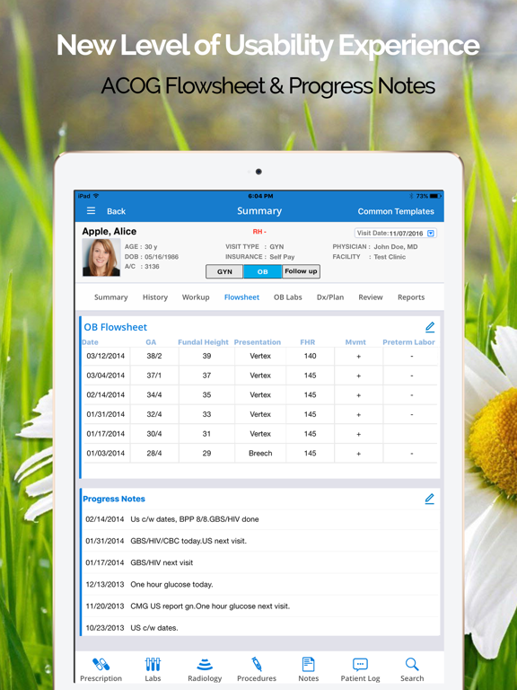
Task: Switch to the Workup tab
Action: [x=196, y=297]
